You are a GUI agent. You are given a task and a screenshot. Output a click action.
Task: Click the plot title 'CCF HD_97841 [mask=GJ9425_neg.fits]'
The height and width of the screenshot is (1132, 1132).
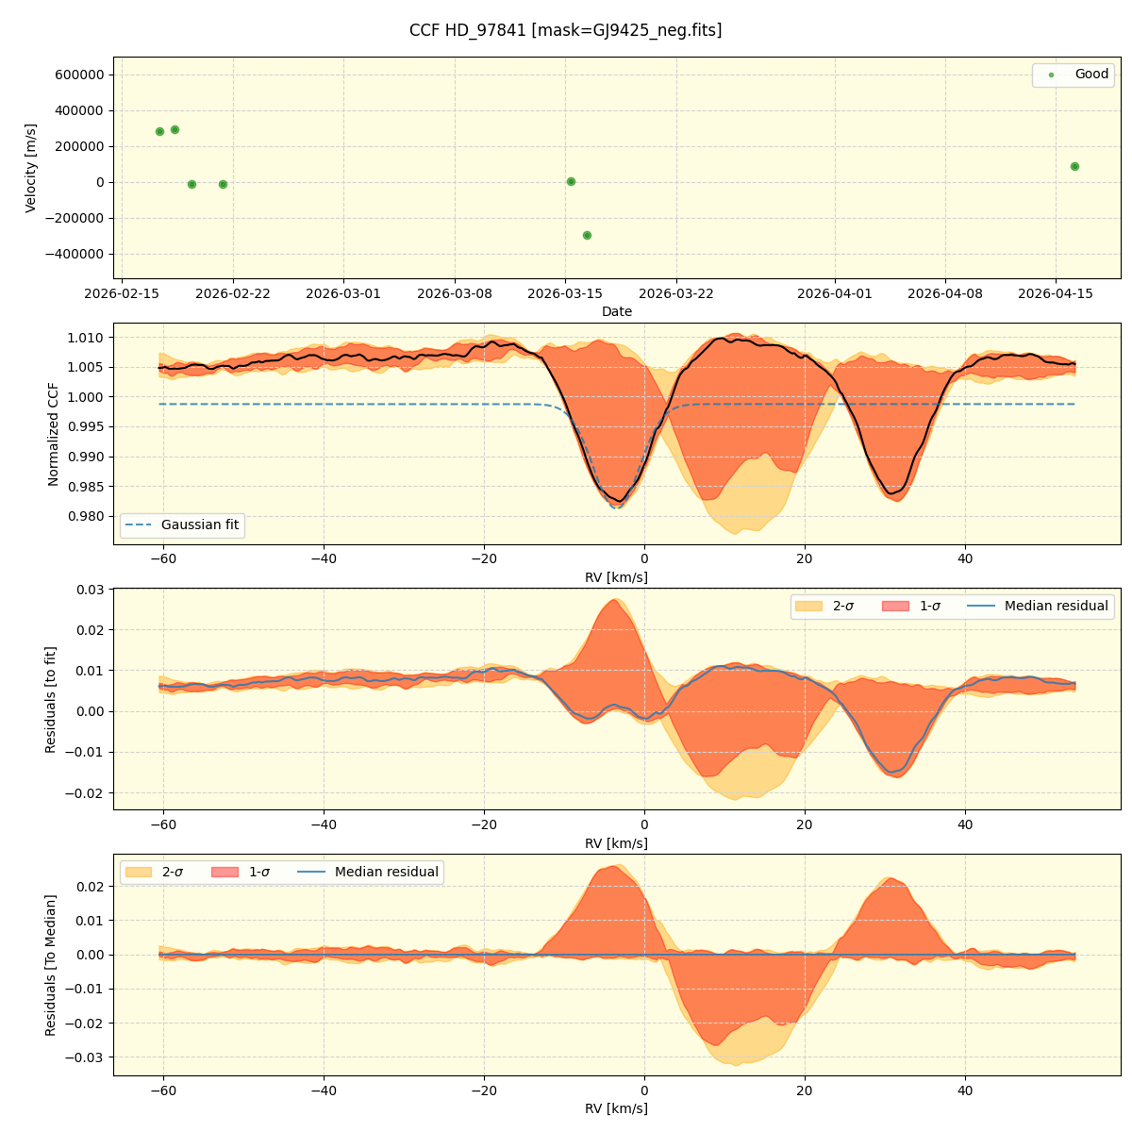(x=565, y=30)
